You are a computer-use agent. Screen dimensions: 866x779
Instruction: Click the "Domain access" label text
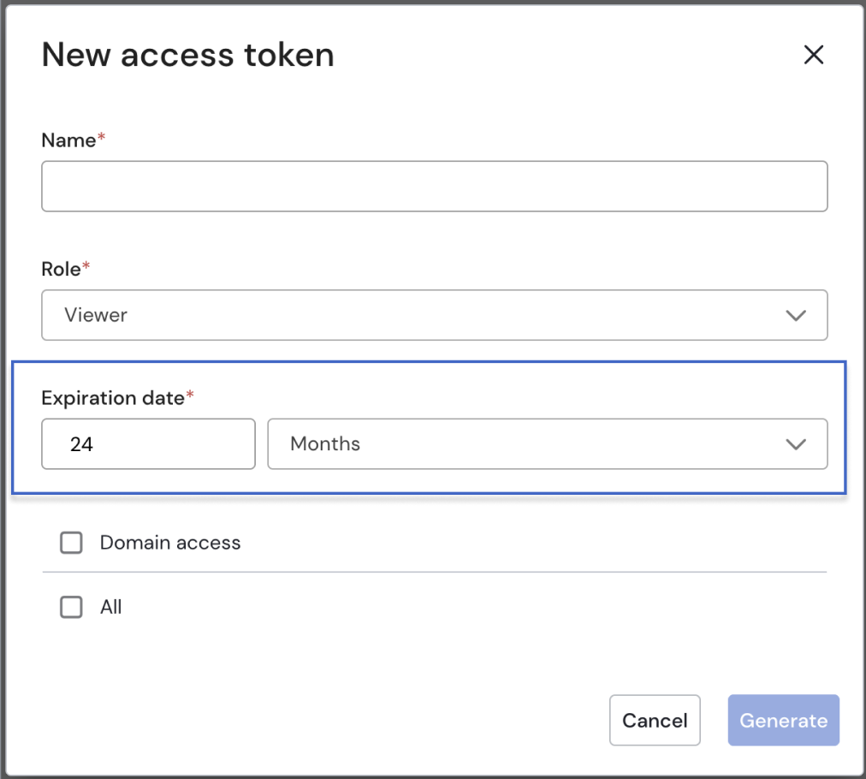pos(170,543)
